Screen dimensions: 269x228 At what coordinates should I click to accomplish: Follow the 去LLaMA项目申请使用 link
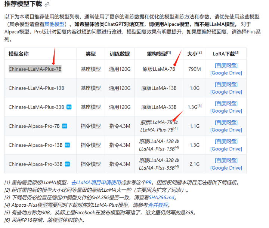[96, 182]
